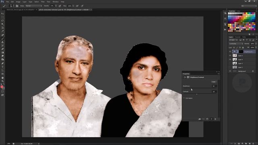This screenshot has width=258, height=145.
Task: Open the Window menu
Action: point(56,2)
